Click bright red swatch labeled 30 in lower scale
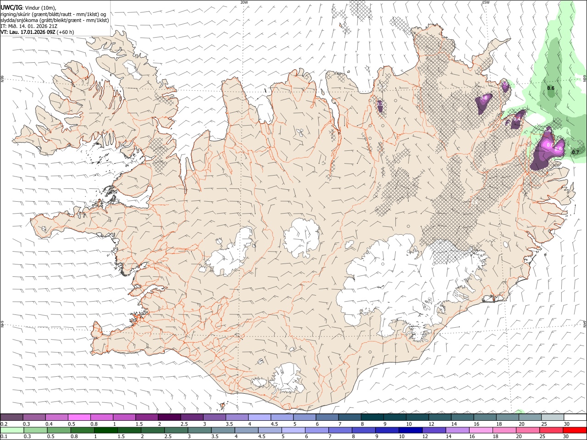Screen dimensions: 587x440 [x=574, y=430]
